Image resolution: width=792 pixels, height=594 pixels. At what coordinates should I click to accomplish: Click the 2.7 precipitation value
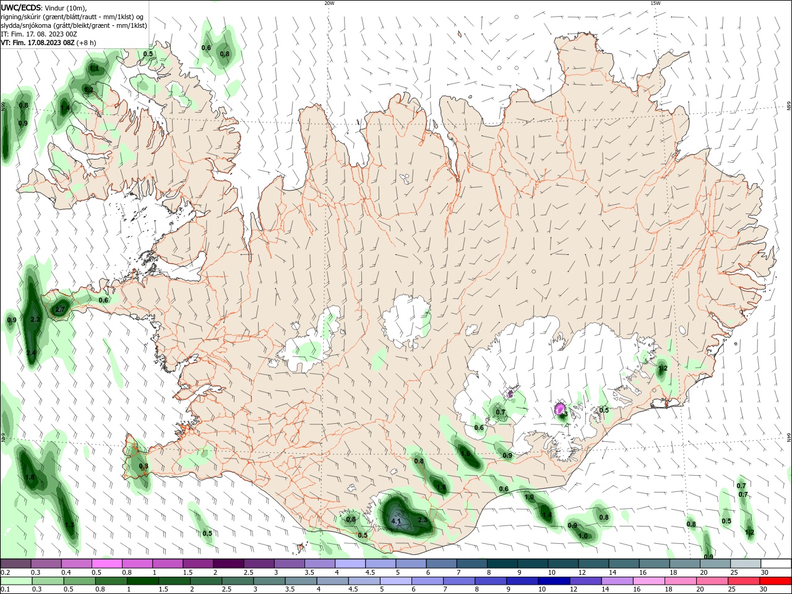tap(60, 309)
